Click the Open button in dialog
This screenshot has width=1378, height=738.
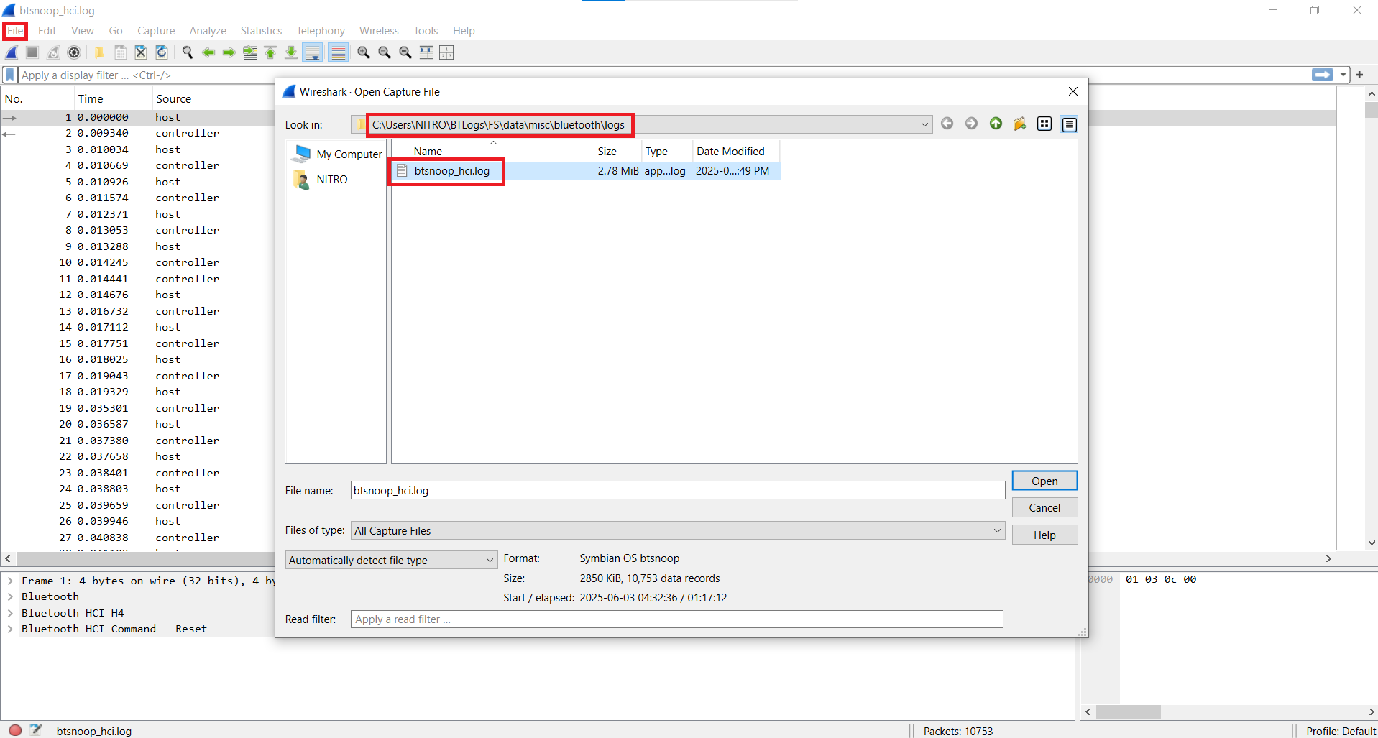coord(1044,481)
